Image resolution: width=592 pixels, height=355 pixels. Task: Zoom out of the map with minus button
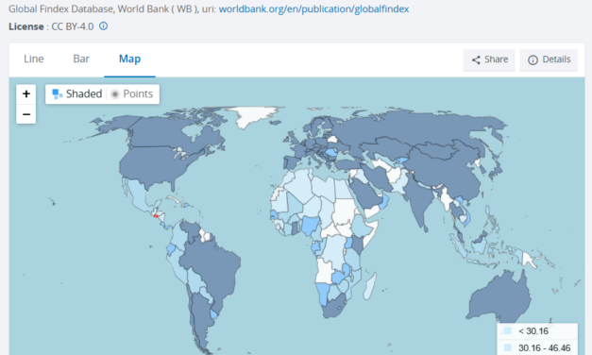click(26, 114)
